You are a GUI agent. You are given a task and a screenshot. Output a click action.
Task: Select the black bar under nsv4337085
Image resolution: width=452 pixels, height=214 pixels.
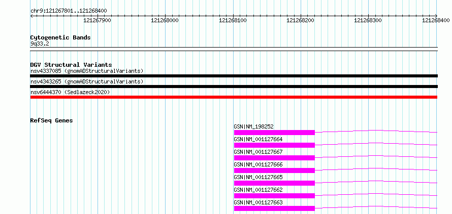click(234, 76)
